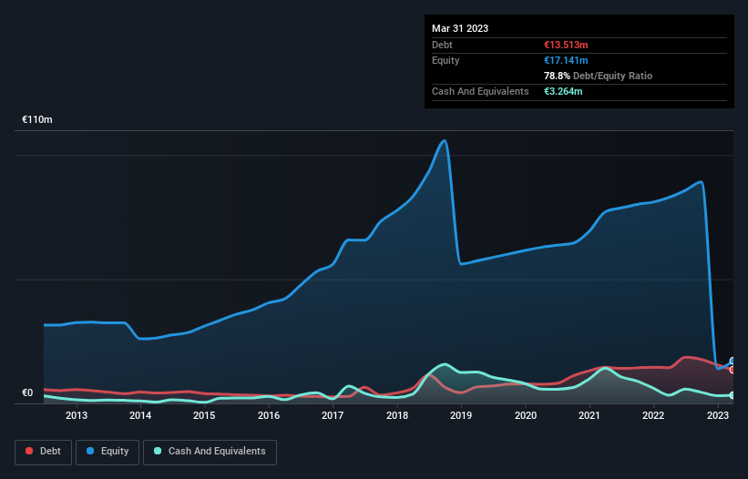
Task: Click the €3.264m cash value
Action: [563, 91]
